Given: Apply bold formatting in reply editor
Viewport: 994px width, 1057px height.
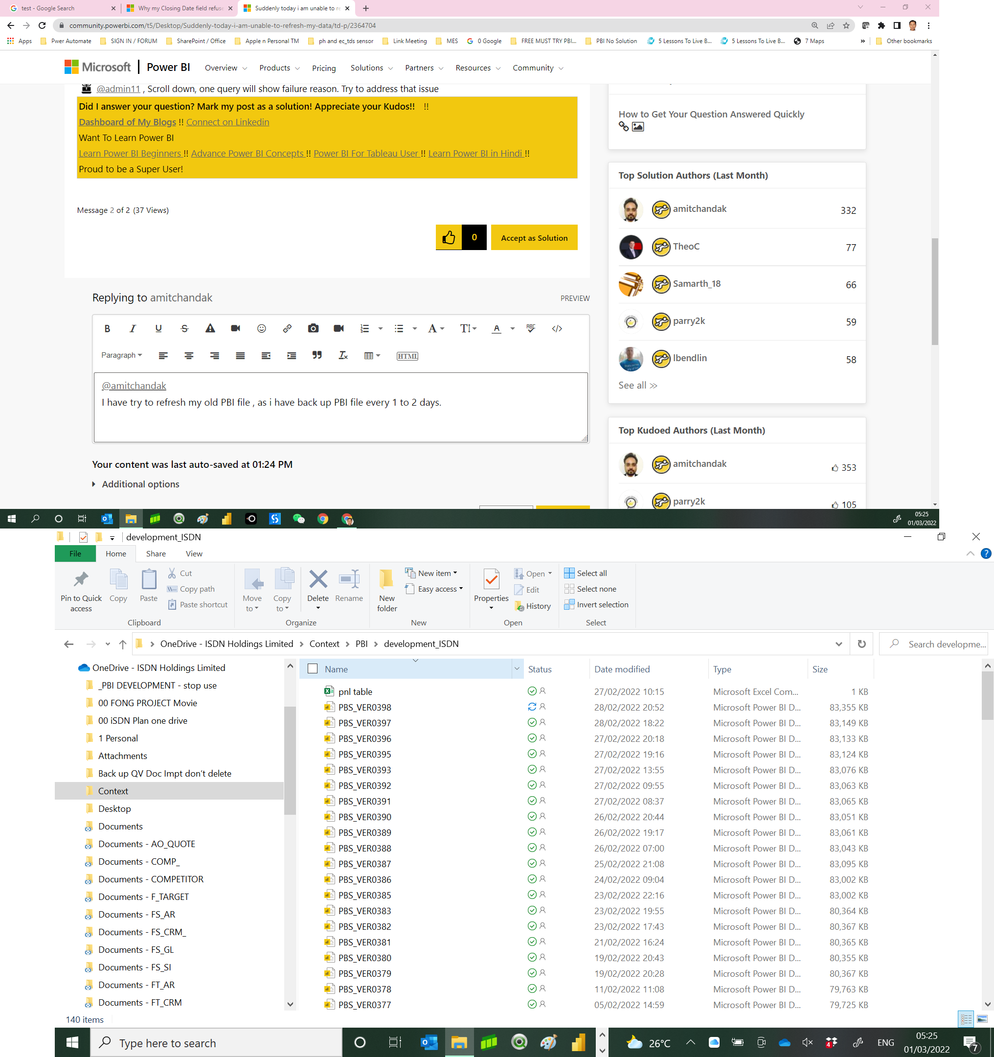Looking at the screenshot, I should coord(107,328).
